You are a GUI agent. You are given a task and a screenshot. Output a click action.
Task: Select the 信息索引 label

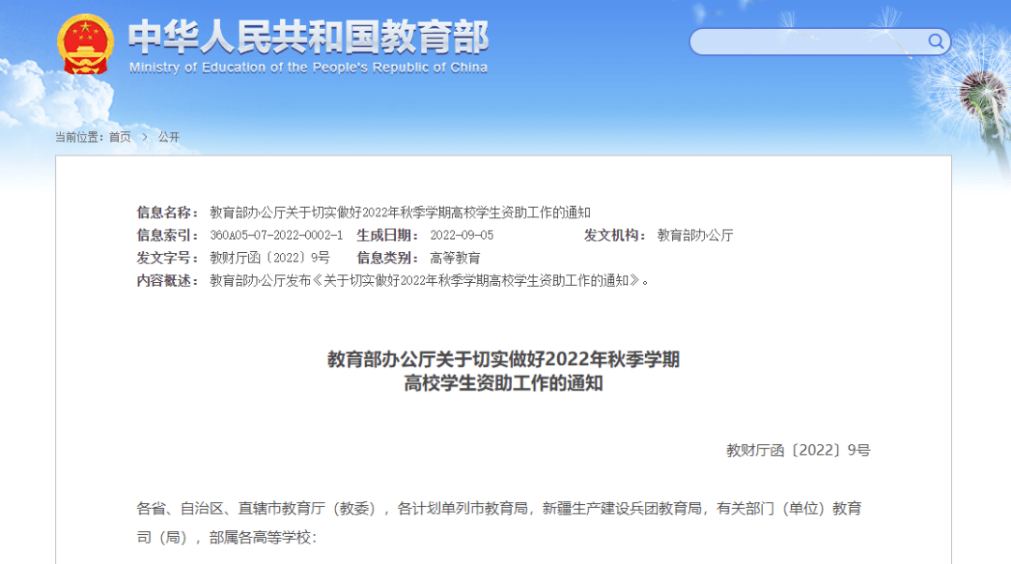tap(168, 235)
